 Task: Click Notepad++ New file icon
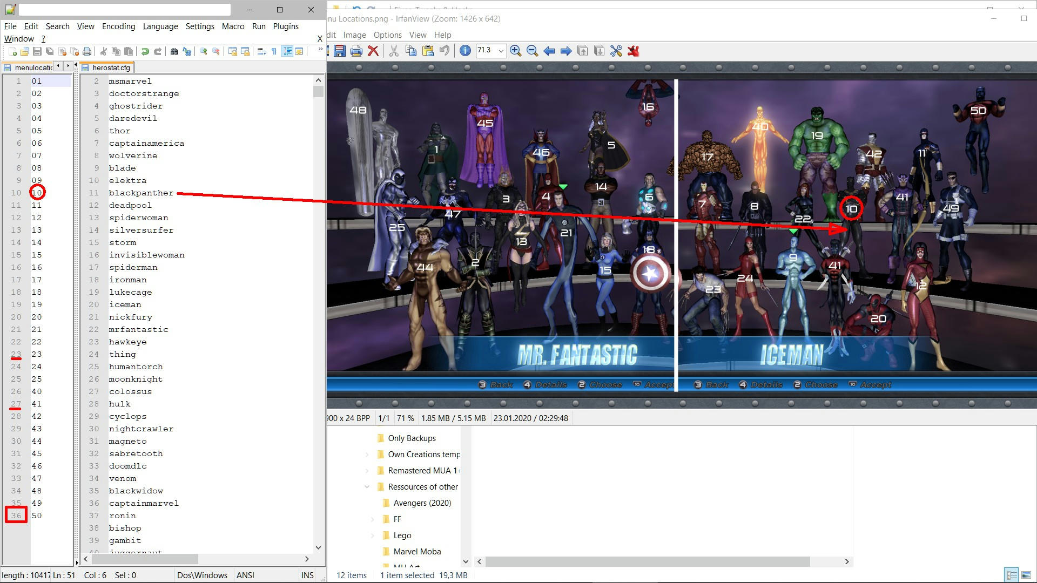(x=12, y=51)
